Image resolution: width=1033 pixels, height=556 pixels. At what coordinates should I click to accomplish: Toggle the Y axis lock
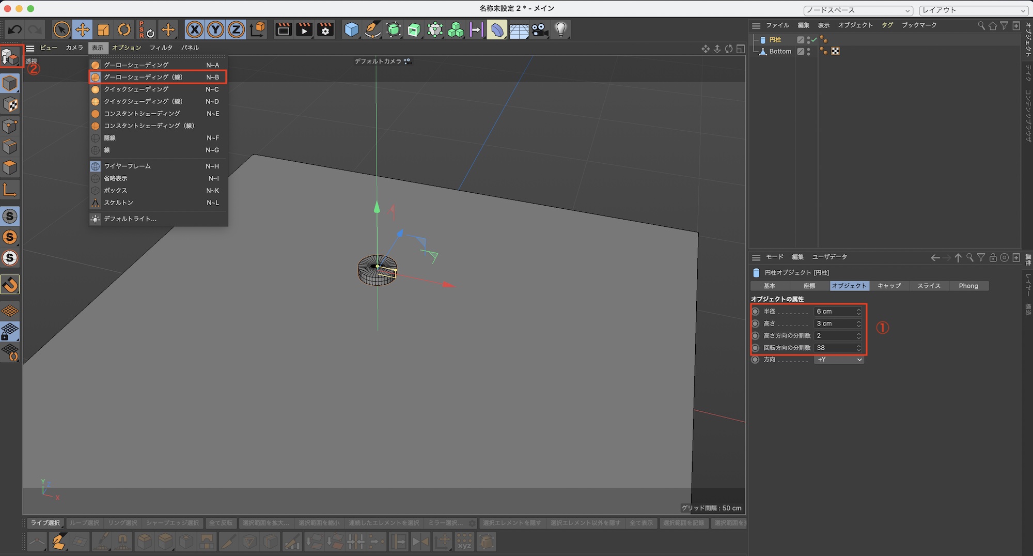pyautogui.click(x=215, y=30)
